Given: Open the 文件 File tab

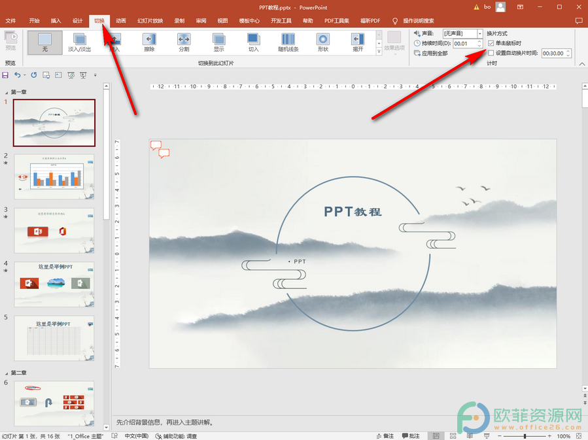Looking at the screenshot, I should [x=11, y=21].
